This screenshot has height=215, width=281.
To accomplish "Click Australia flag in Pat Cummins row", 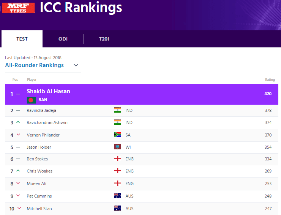I will [118, 196].
